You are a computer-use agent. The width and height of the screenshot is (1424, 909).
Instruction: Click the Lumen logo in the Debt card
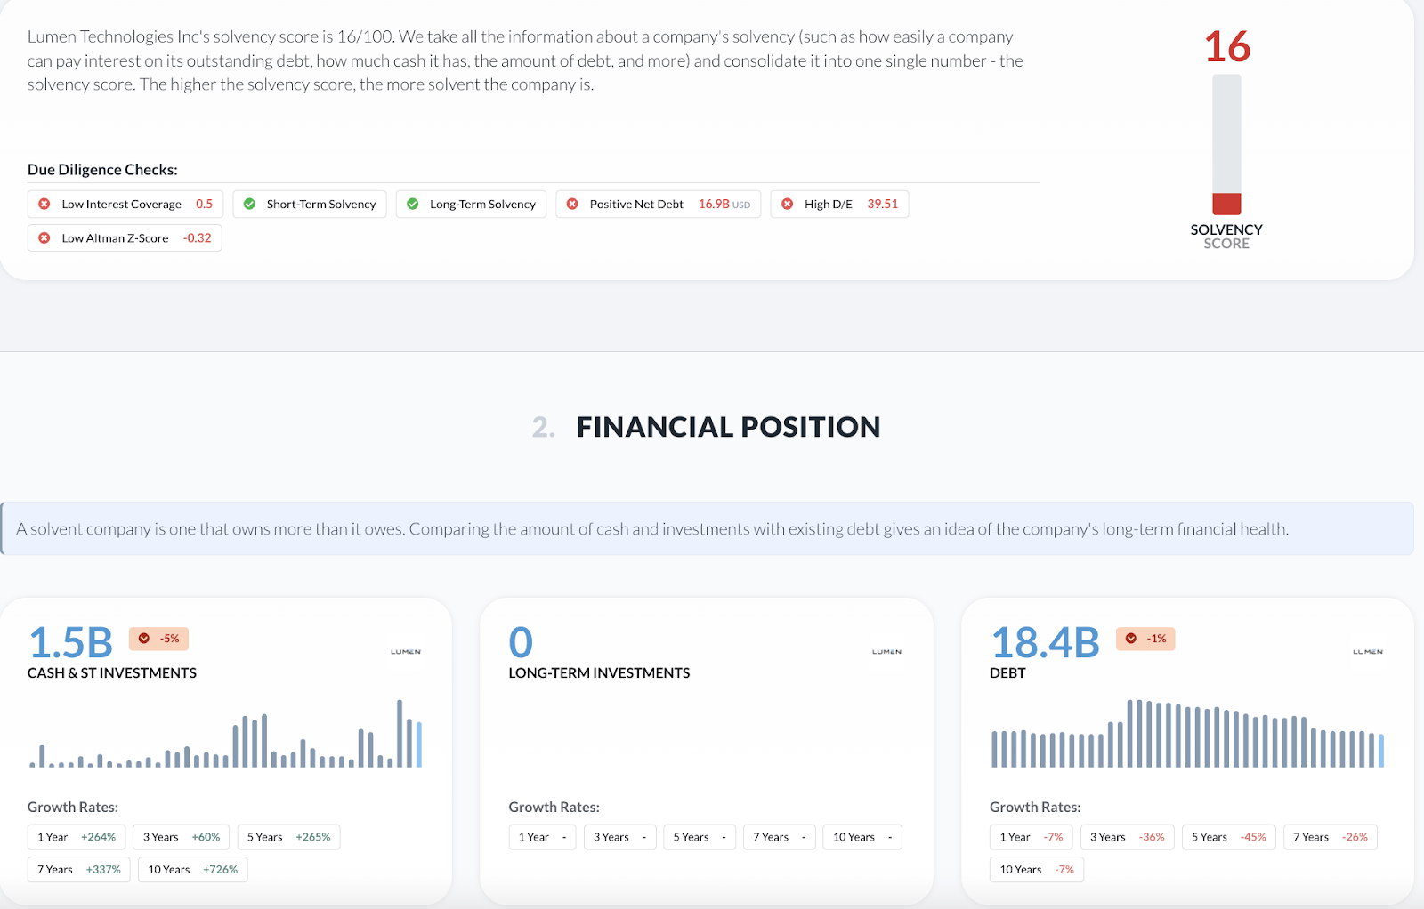point(1368,652)
